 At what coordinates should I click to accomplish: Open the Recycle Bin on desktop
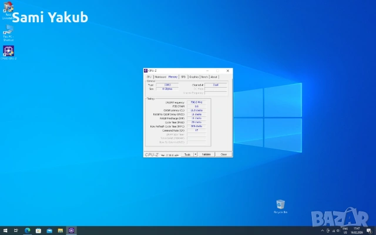pyautogui.click(x=281, y=205)
